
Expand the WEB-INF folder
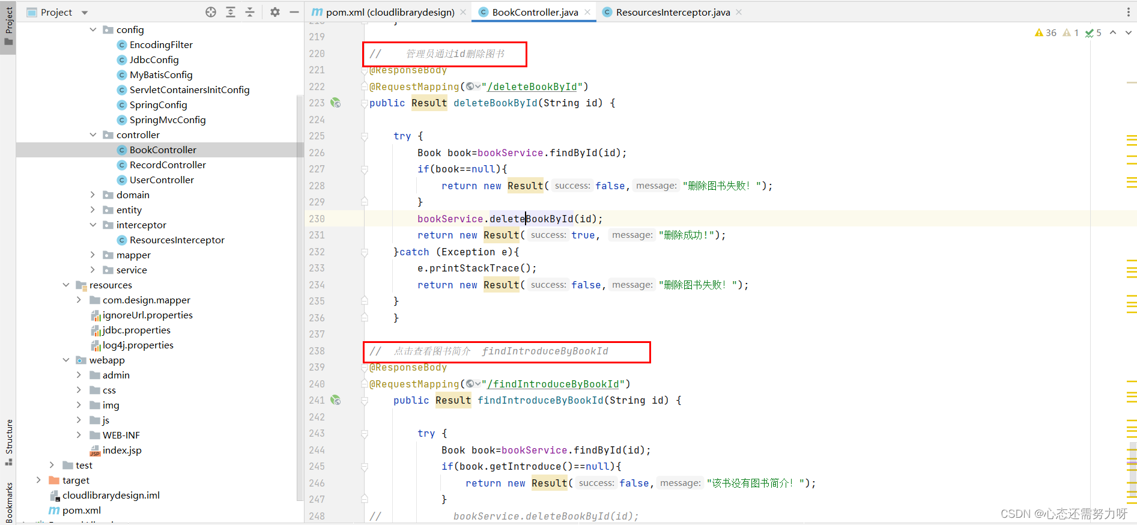point(79,435)
